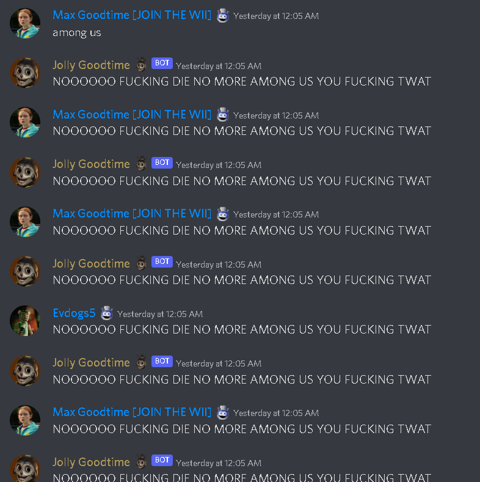Click the bear role icon next to first Jolly Goodtime
This screenshot has width=480, height=482.
coord(141,65)
